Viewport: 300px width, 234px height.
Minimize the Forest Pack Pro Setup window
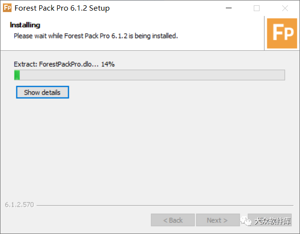(229, 8)
